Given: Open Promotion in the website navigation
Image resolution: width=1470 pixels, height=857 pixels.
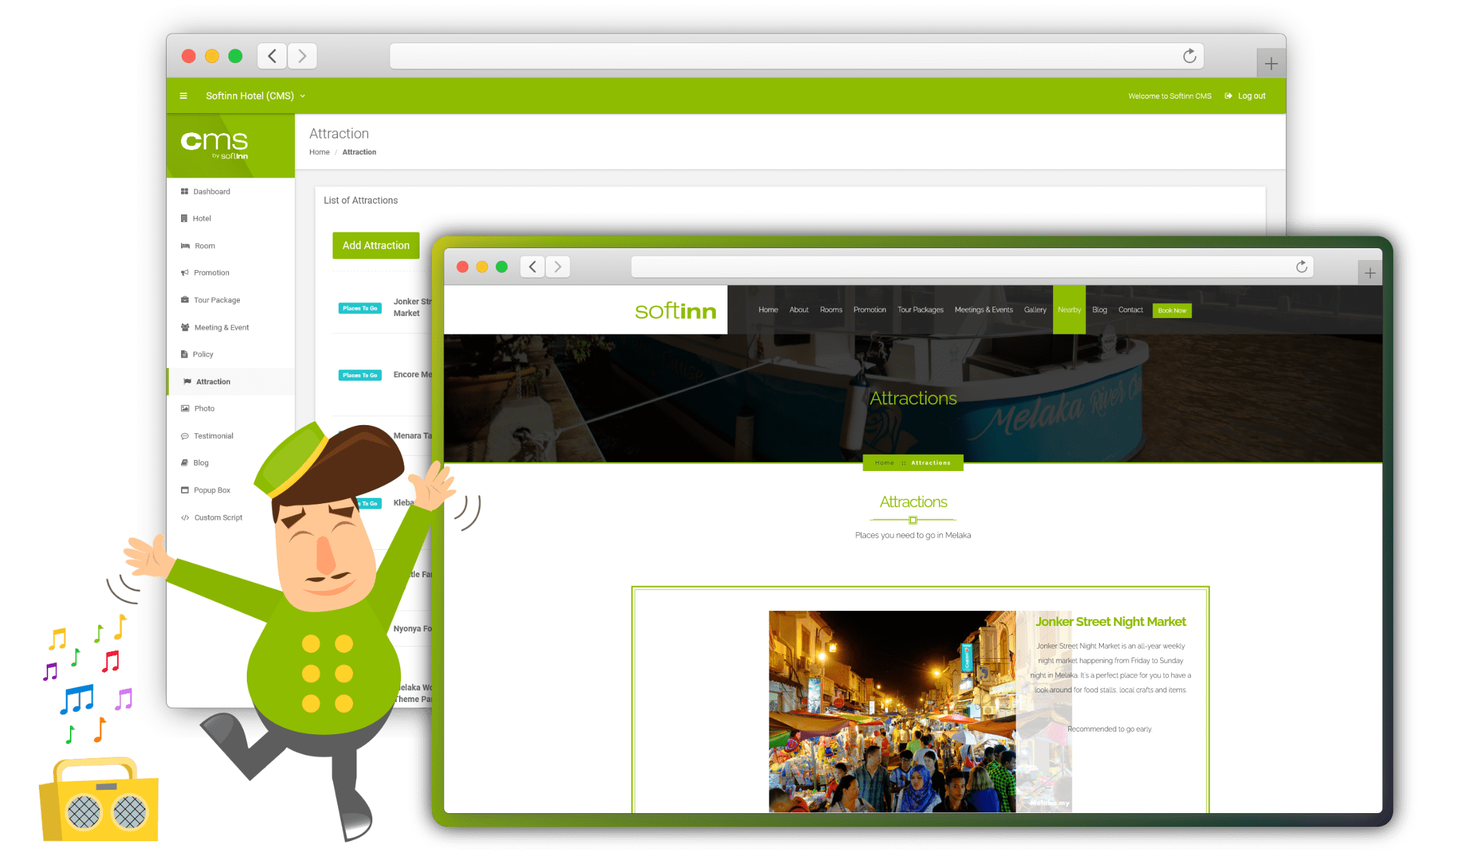Looking at the screenshot, I should (869, 310).
